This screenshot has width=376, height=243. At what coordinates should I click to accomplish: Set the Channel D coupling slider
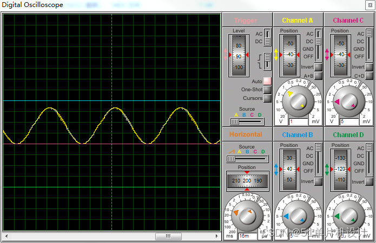point(370,160)
